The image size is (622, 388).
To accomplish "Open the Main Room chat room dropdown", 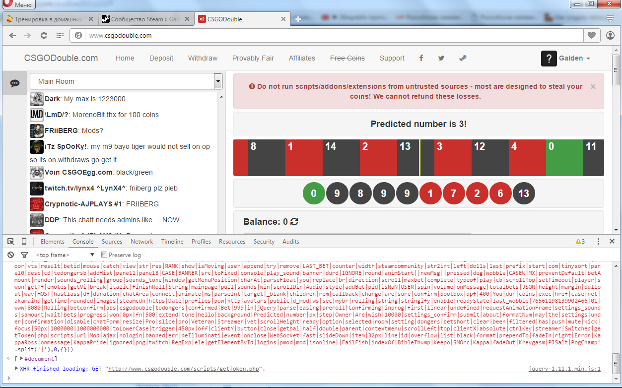I will [126, 81].
